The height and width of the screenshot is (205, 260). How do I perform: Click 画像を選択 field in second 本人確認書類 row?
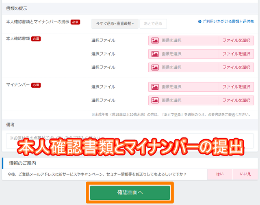(184, 54)
